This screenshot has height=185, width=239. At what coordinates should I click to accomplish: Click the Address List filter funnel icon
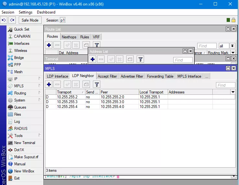tap(140, 59)
